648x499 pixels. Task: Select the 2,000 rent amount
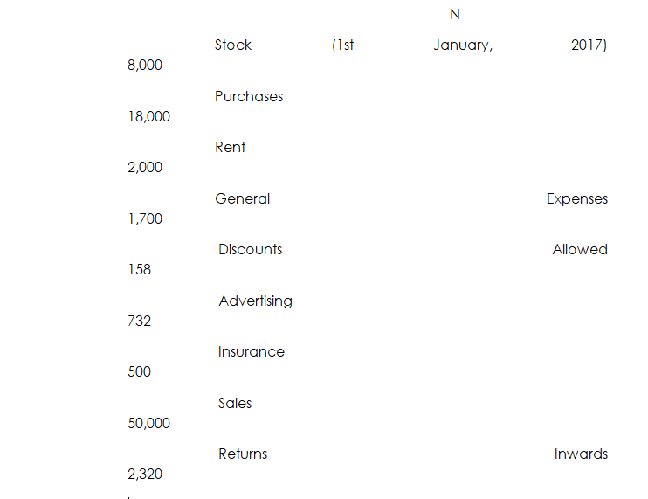[145, 167]
